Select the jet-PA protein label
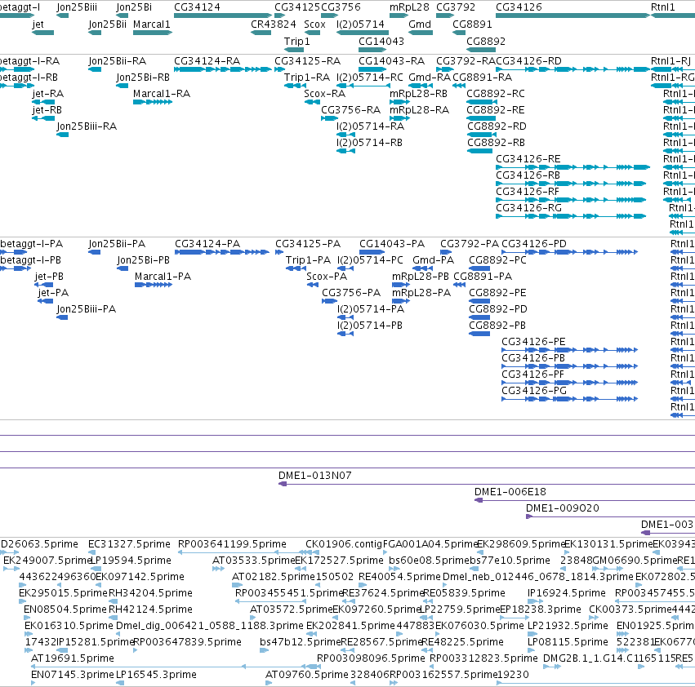The height and width of the screenshot is (687, 695). click(53, 293)
